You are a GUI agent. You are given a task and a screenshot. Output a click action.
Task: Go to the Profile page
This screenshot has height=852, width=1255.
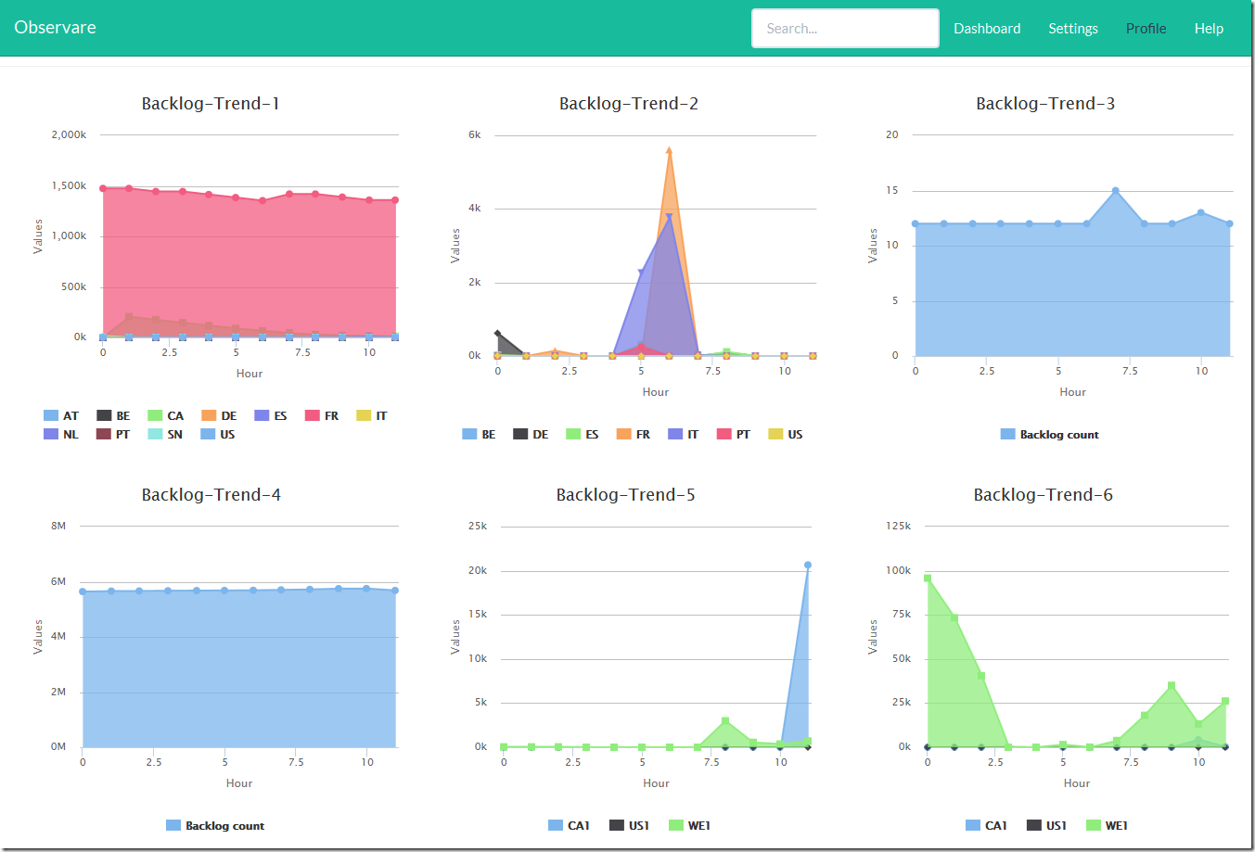click(1146, 29)
